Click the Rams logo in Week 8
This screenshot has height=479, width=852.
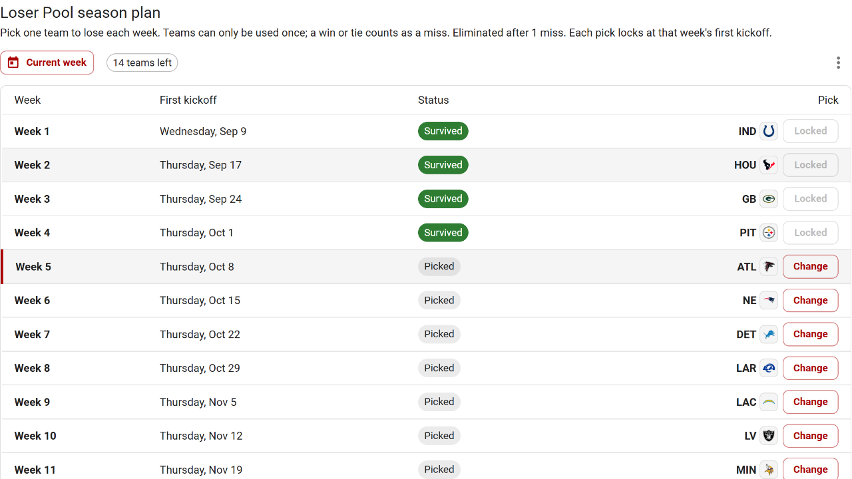(769, 368)
